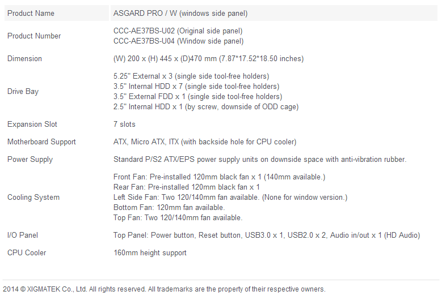Screen dimensions: 442x300
Task: Click the Front Fan specification line
Action: [x=220, y=177]
